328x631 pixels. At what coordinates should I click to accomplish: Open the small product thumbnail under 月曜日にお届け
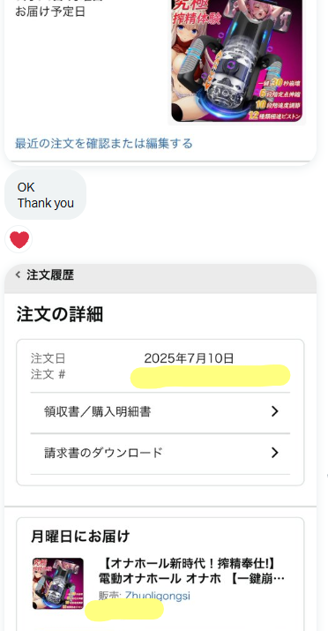point(58,583)
